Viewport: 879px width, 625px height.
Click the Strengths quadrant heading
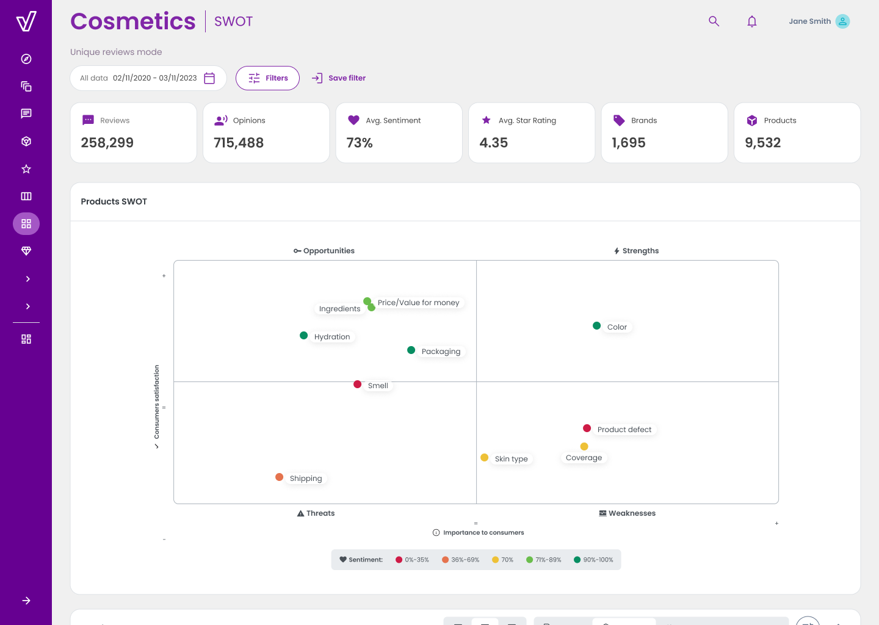[636, 251]
